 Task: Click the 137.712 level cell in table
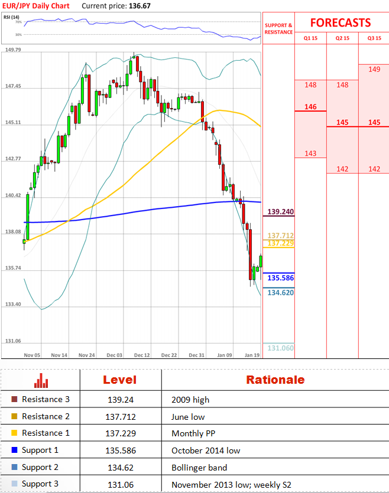click(121, 417)
